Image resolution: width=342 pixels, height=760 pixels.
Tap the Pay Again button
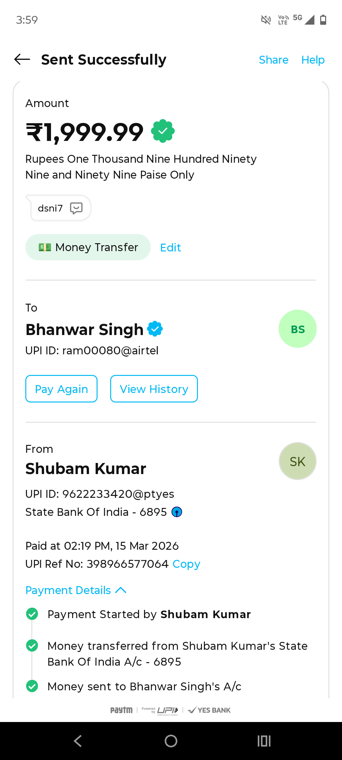click(61, 389)
